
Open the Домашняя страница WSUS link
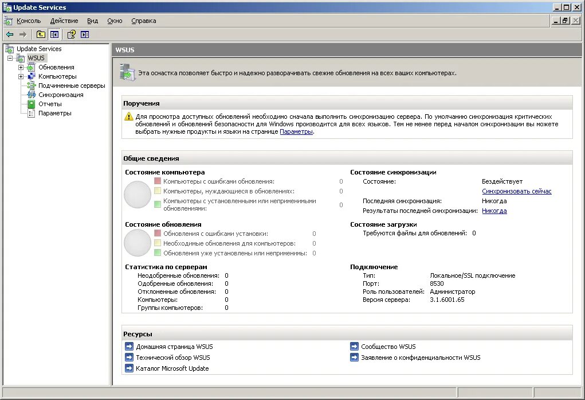pyautogui.click(x=174, y=347)
